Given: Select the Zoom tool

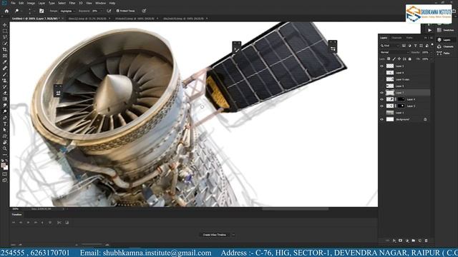Looking at the screenshot, I should point(5,148).
